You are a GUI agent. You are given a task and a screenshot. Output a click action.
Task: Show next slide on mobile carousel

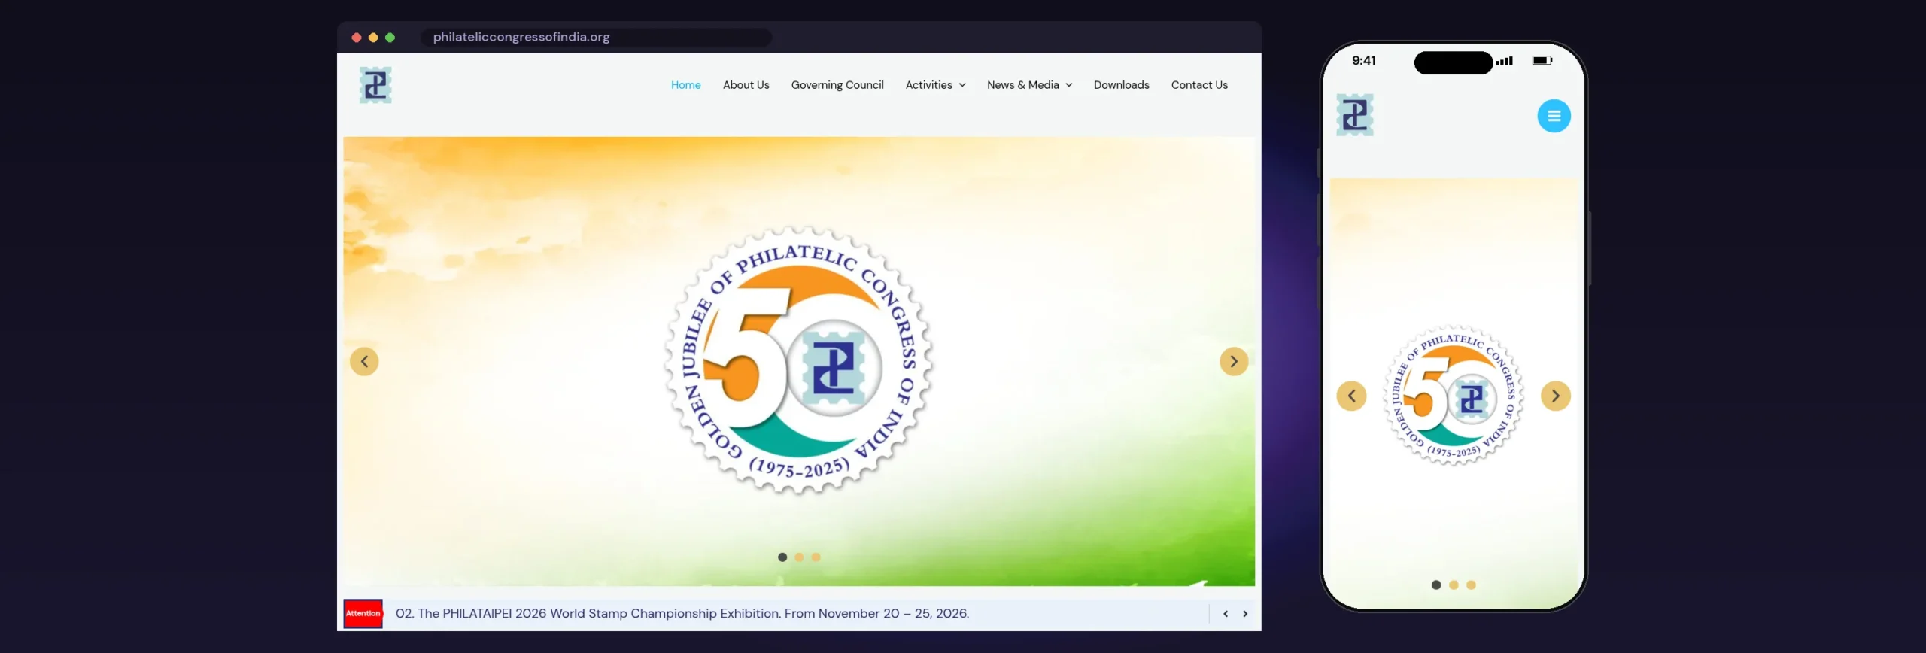tap(1555, 396)
